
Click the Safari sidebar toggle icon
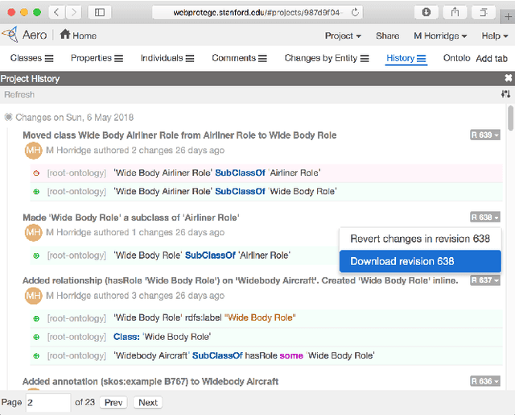(99, 12)
